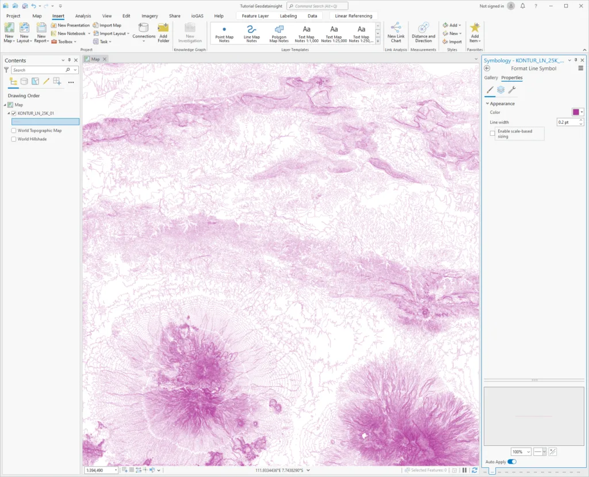Screen dimensions: 589x477
Task: Click the New Map icon
Action: 9,28
